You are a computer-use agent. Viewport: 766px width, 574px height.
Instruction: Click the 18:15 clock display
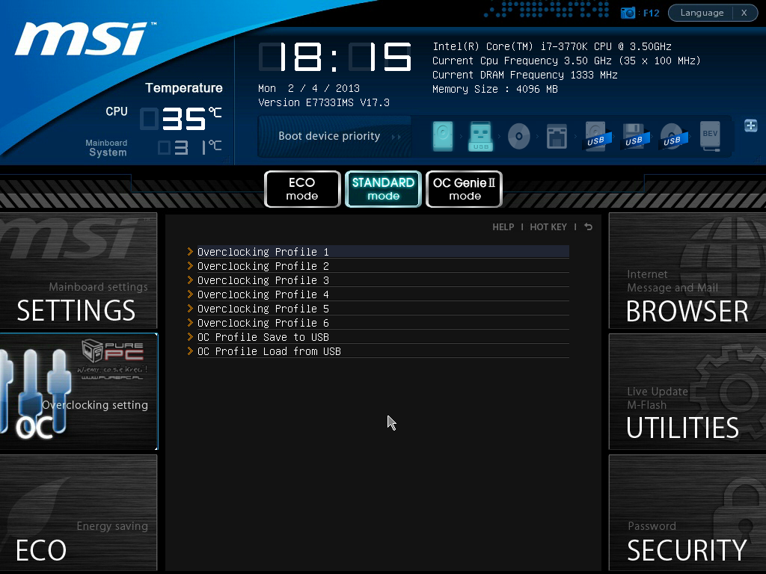(x=335, y=57)
